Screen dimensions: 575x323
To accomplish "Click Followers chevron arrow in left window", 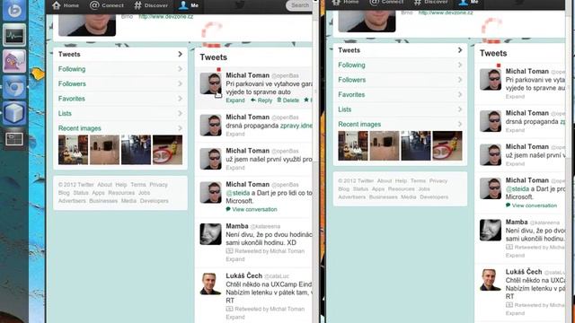I will pyautogui.click(x=180, y=83).
